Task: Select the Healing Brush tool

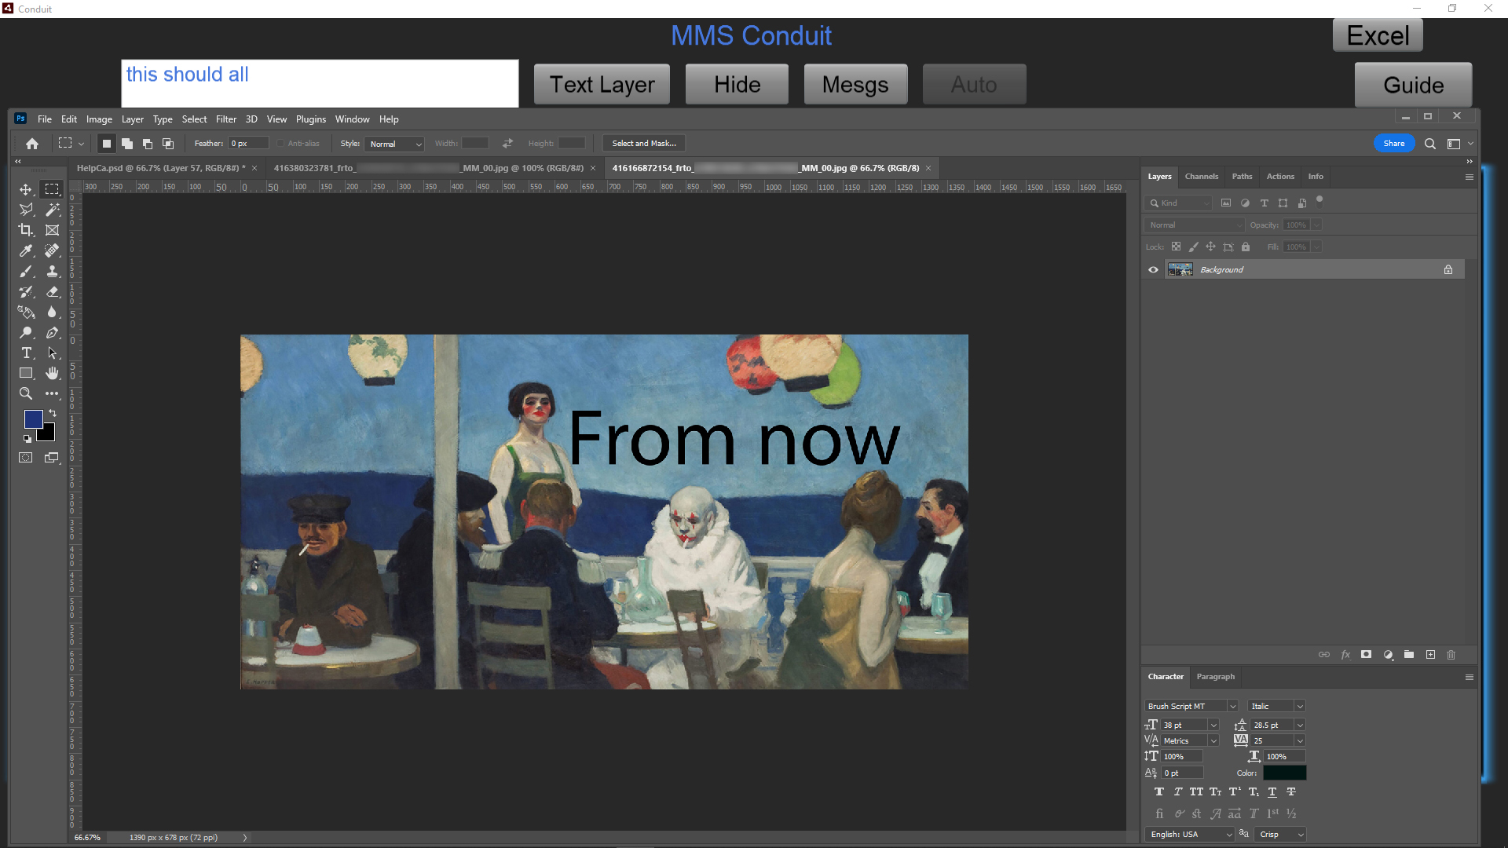Action: [52, 250]
